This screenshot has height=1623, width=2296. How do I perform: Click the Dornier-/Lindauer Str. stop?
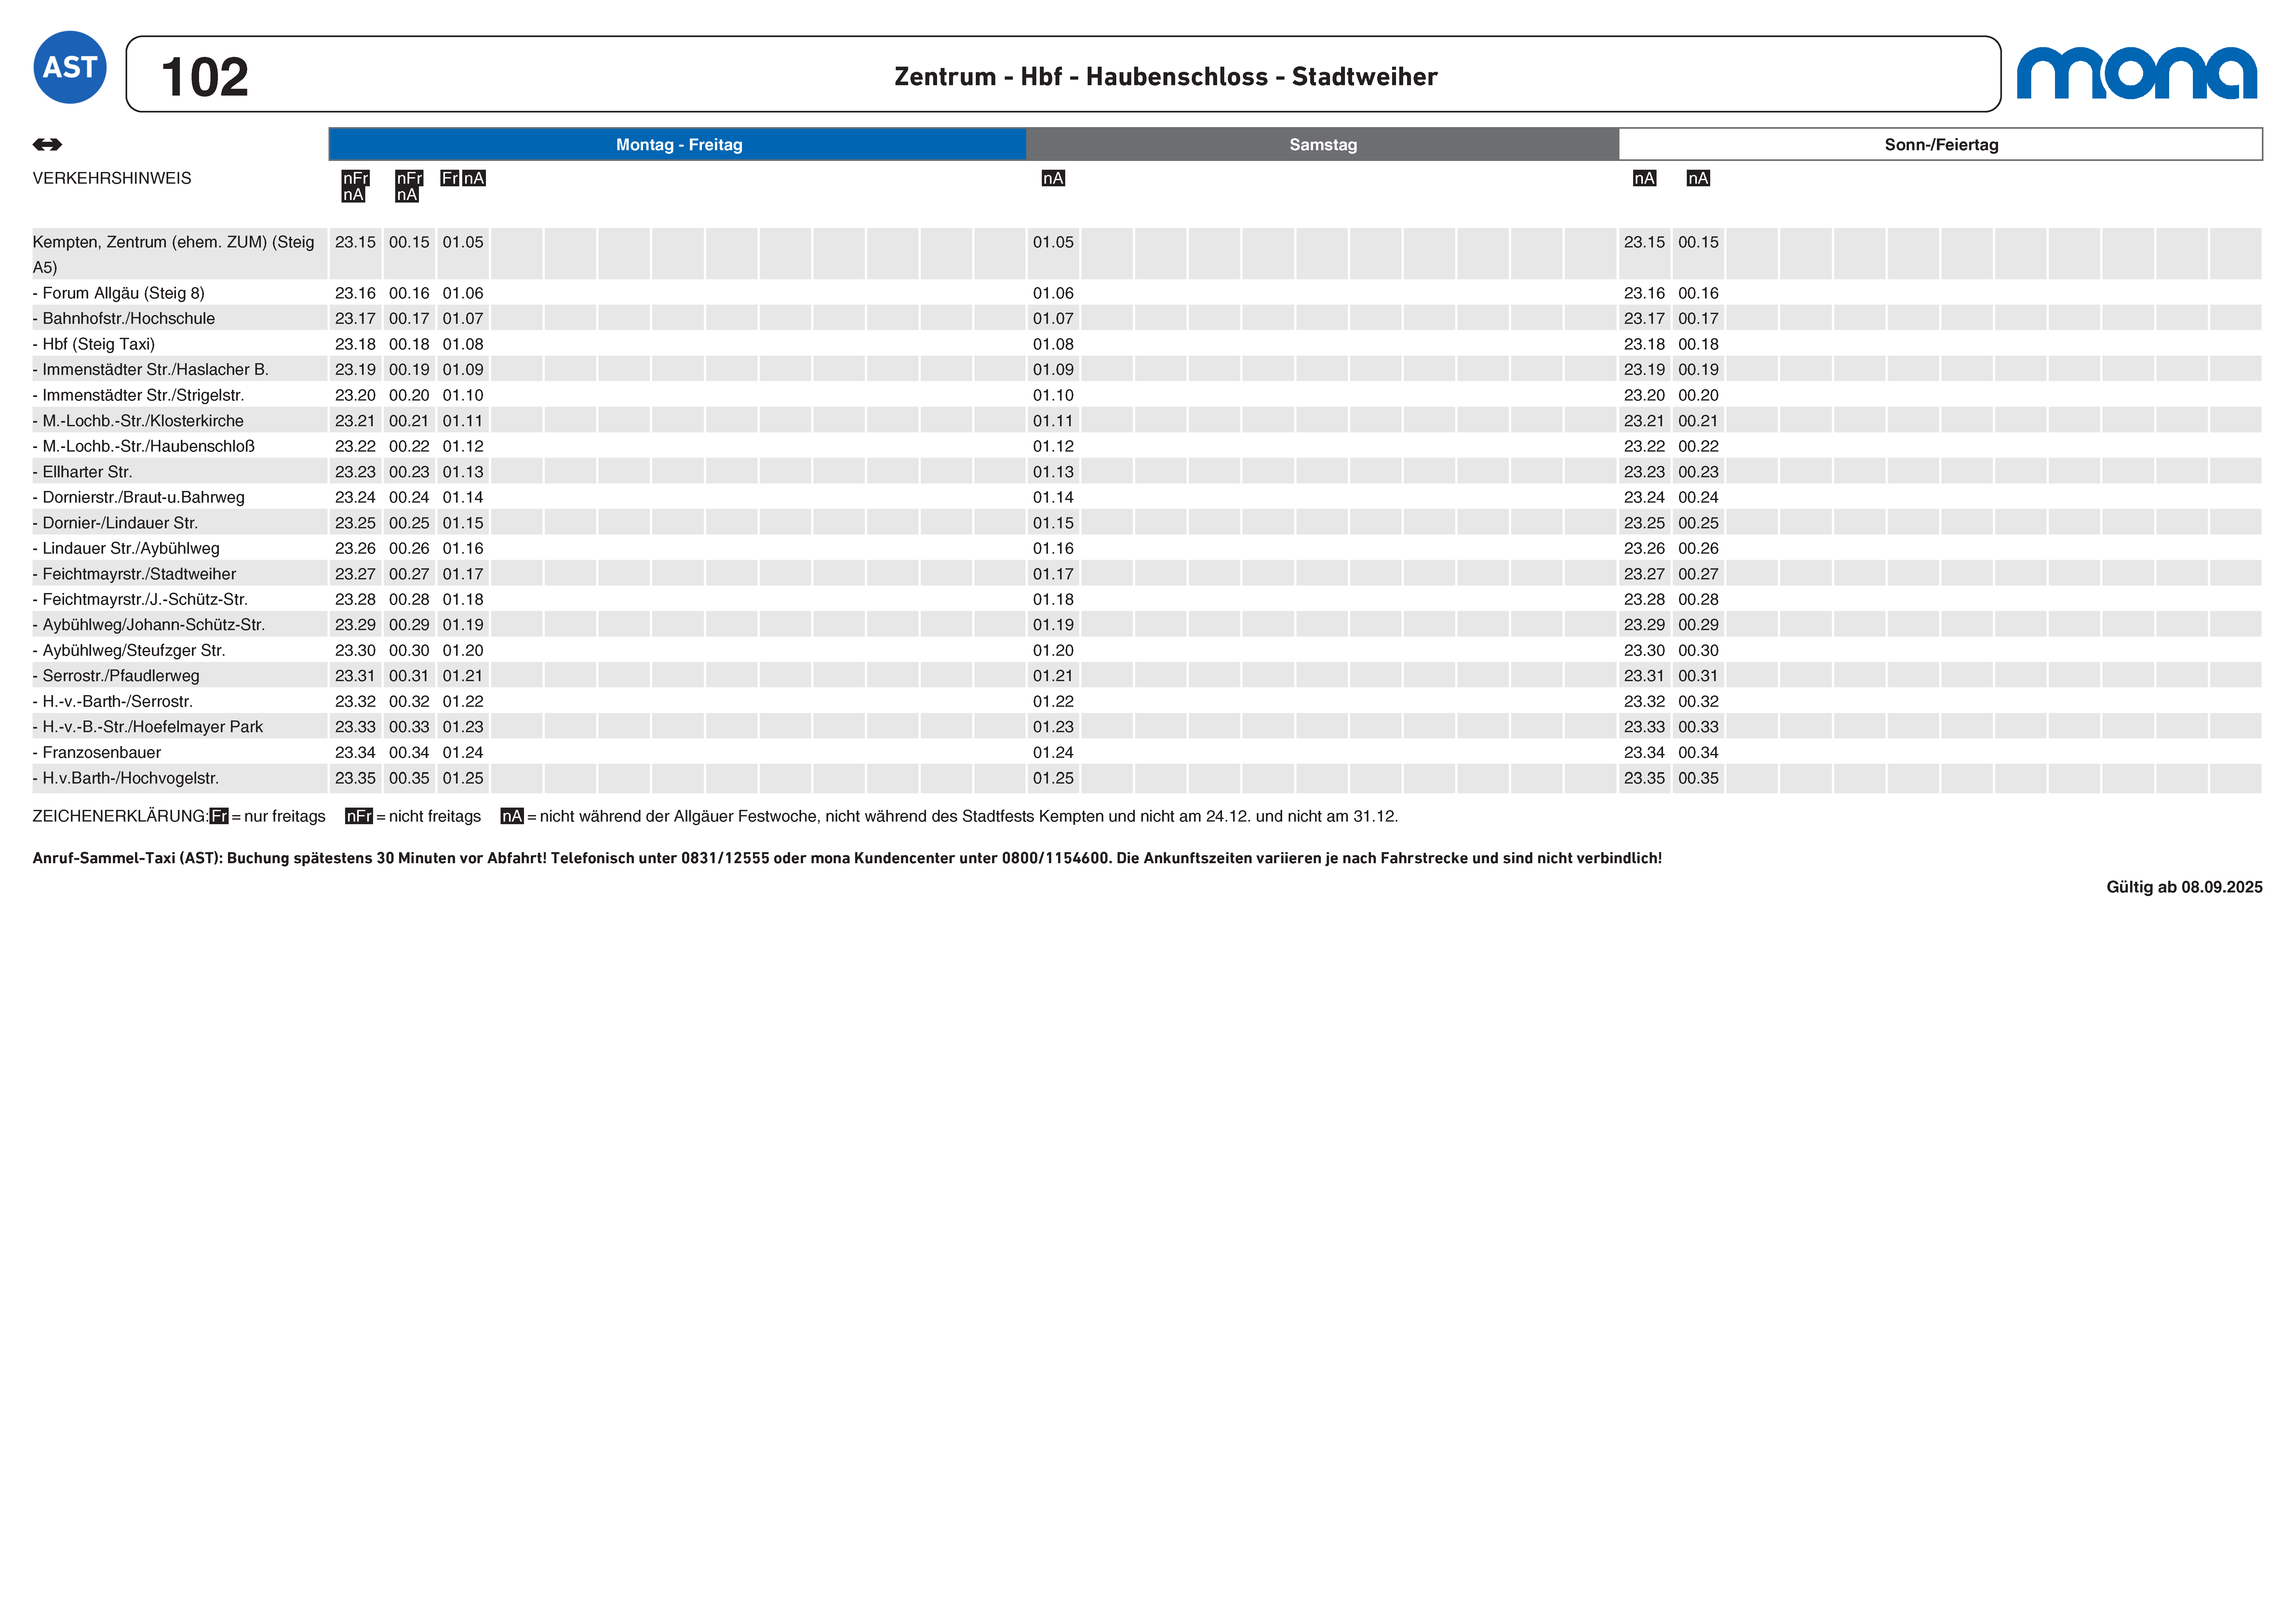(x=115, y=523)
